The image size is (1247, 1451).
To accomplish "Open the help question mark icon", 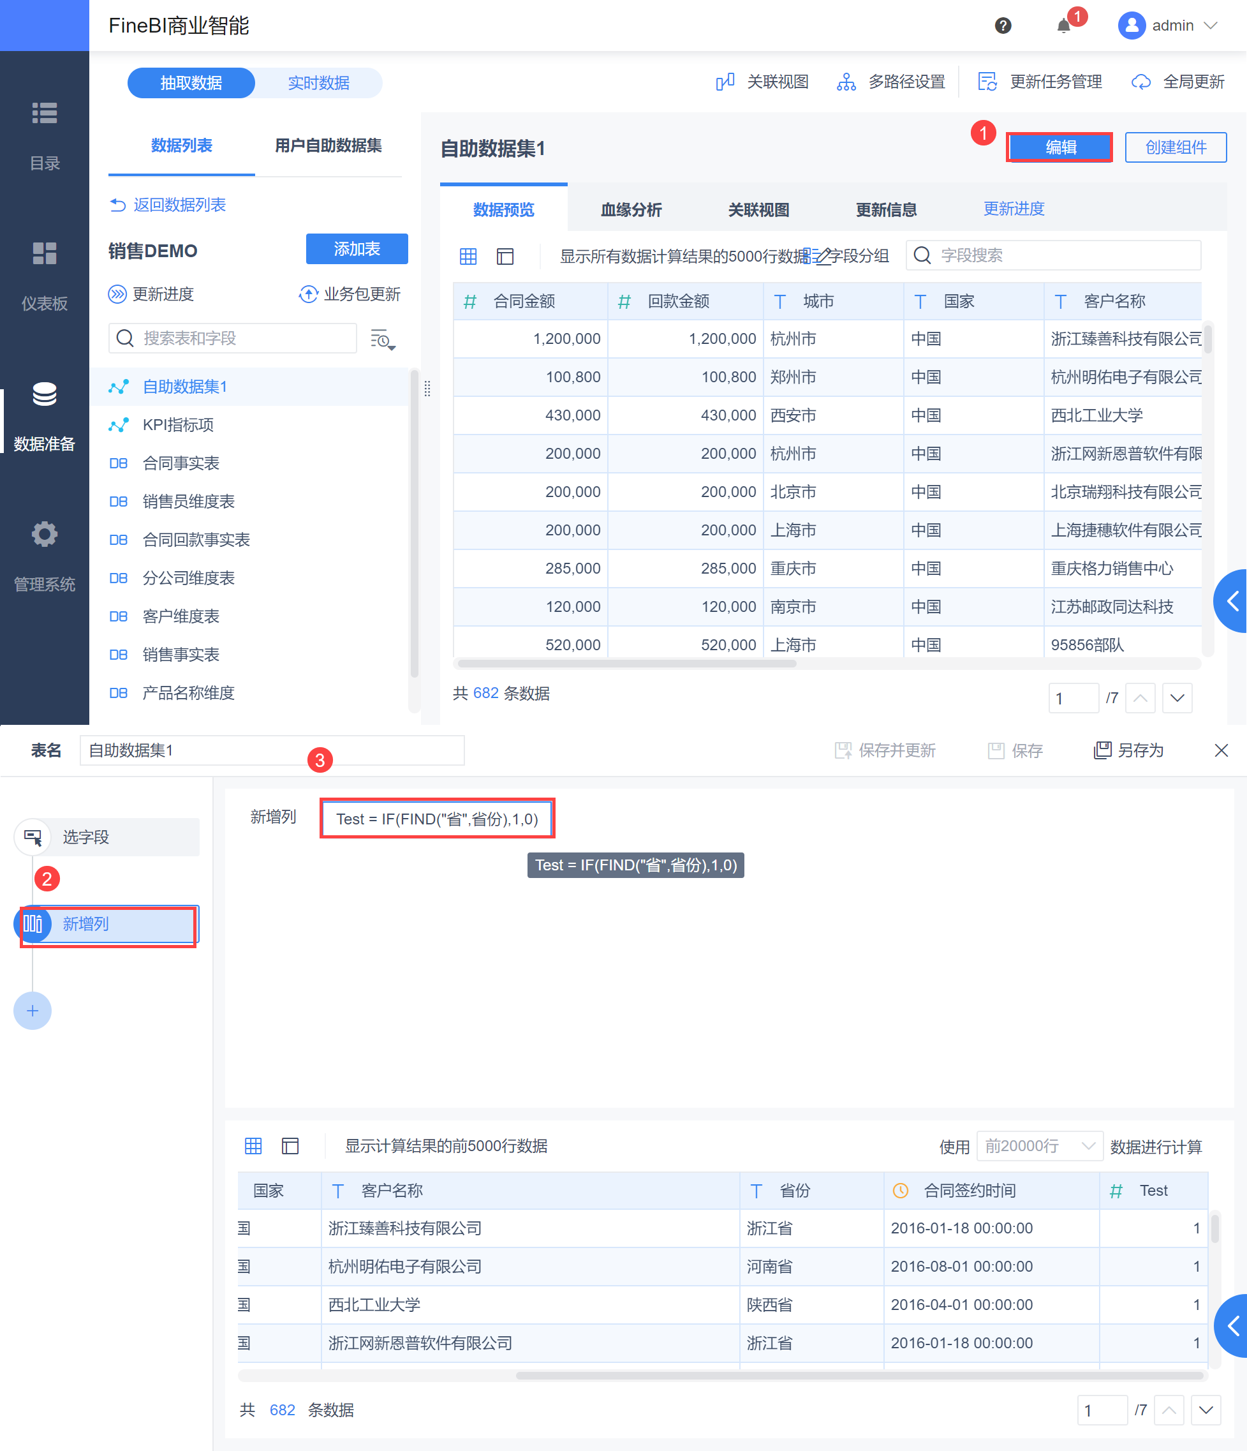I will (x=1003, y=26).
